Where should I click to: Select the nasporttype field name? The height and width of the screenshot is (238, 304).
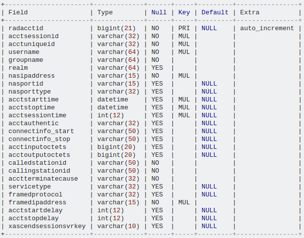(x=30, y=92)
